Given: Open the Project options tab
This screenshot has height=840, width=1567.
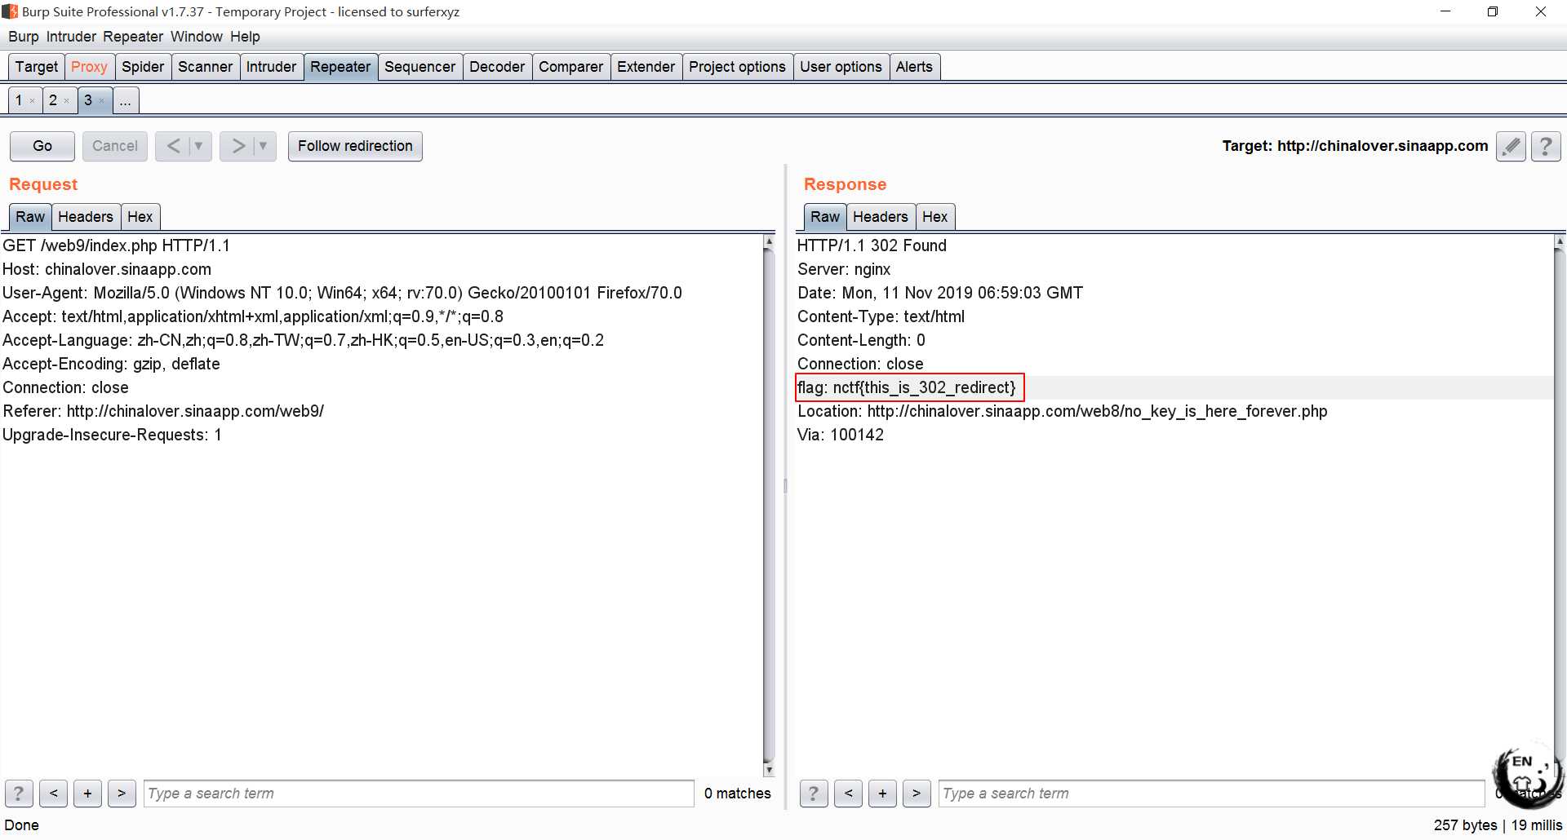Looking at the screenshot, I should [x=737, y=67].
